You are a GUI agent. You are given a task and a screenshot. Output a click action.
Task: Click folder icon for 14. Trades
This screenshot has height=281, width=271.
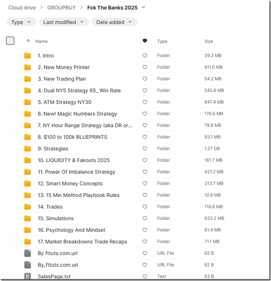(27, 207)
